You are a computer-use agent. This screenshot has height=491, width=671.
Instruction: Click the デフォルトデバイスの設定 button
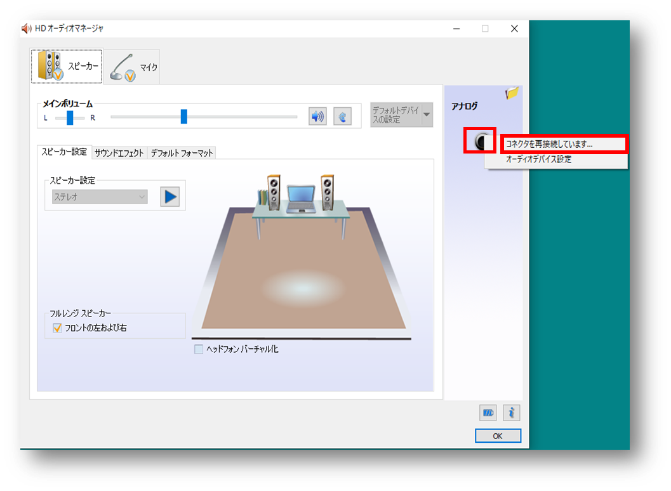(x=396, y=115)
